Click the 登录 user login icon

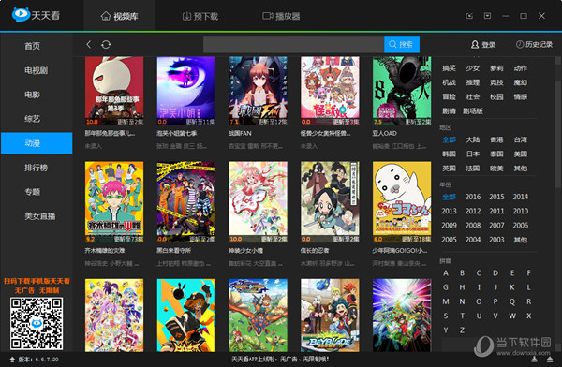475,44
